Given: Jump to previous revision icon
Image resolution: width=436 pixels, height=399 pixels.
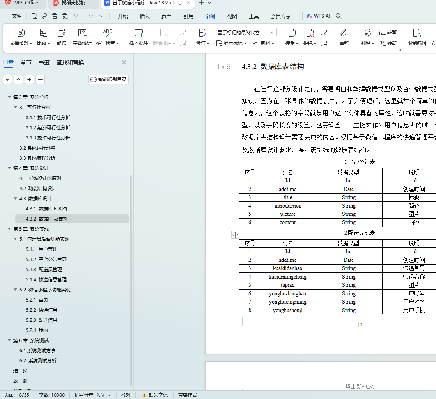Looking at the screenshot, I should (324, 32).
